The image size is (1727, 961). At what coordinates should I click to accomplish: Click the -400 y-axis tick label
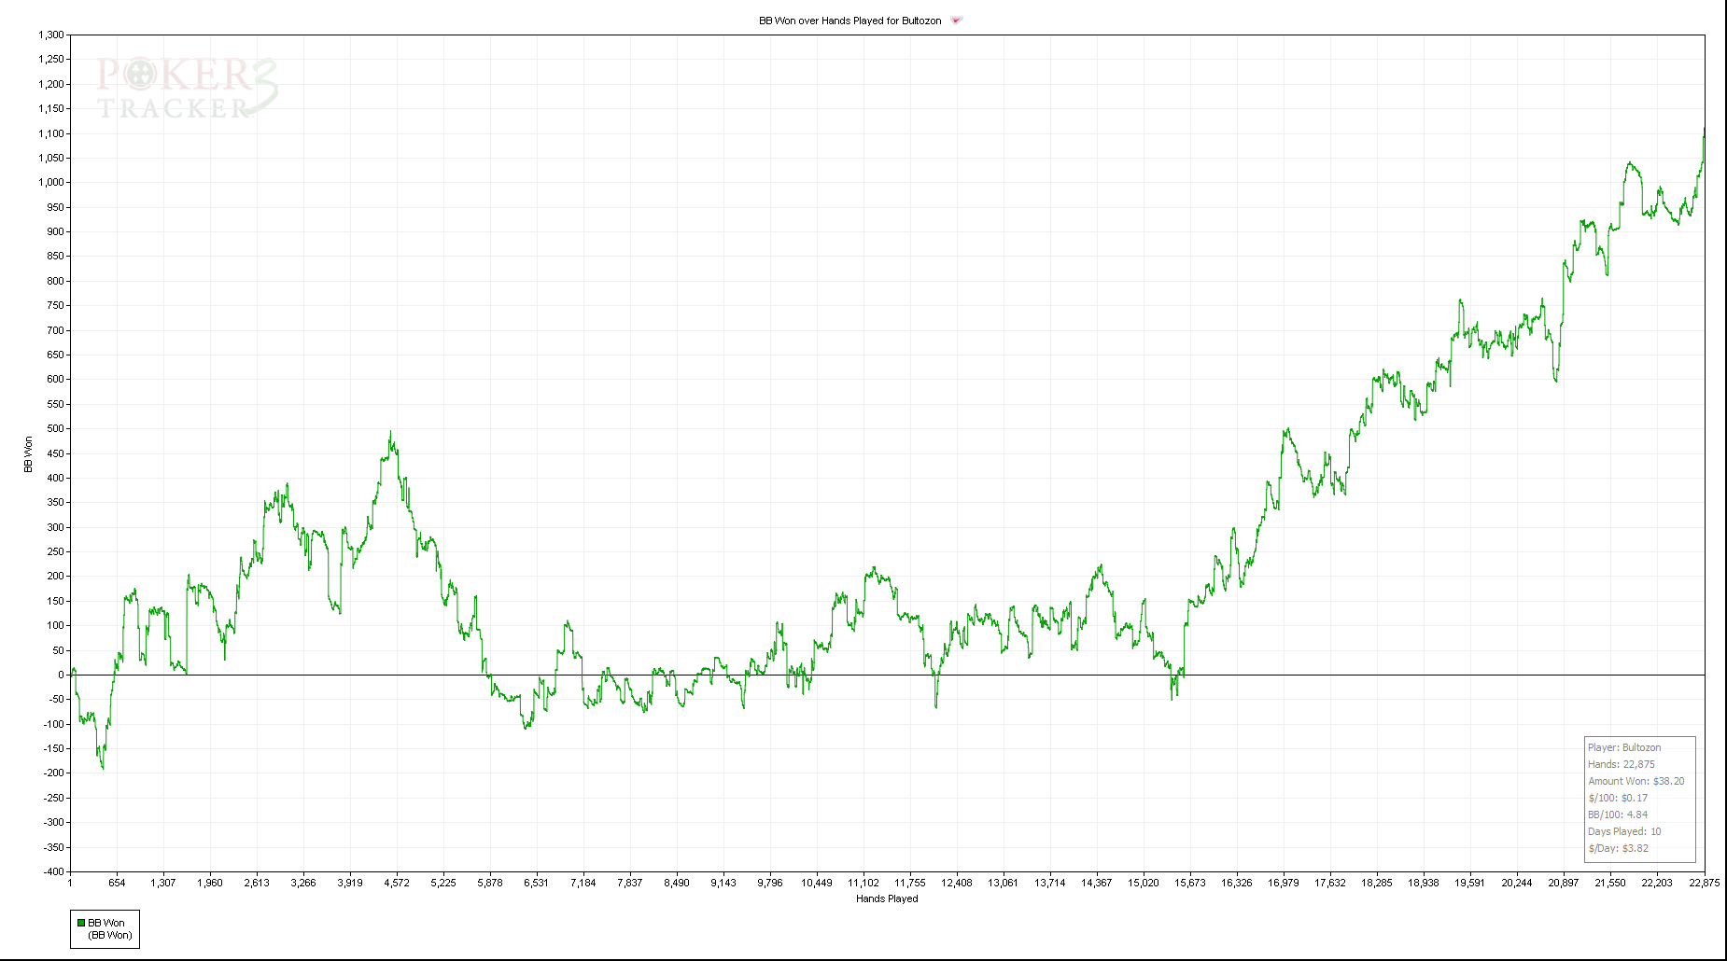[x=53, y=871]
